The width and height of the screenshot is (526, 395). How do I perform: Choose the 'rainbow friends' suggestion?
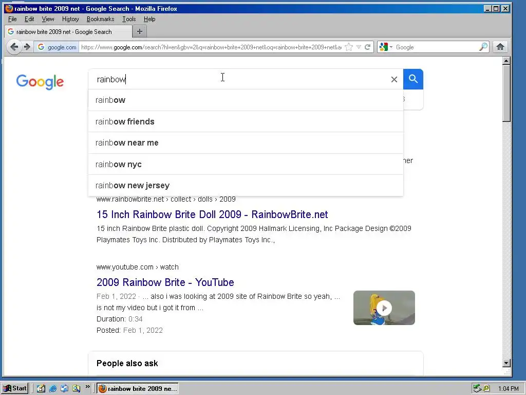point(246,121)
